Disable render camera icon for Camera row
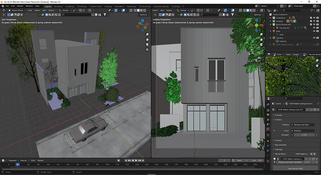 pos(318,38)
